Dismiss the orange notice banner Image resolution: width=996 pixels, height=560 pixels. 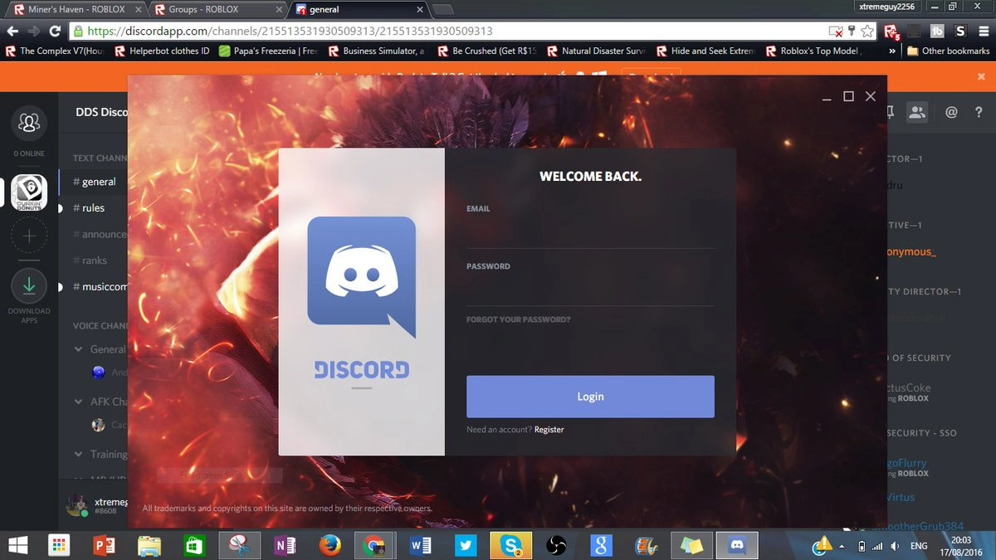981,76
